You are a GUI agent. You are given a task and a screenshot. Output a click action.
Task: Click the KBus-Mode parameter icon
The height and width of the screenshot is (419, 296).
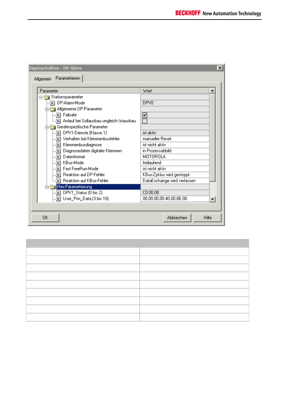pos(58,163)
